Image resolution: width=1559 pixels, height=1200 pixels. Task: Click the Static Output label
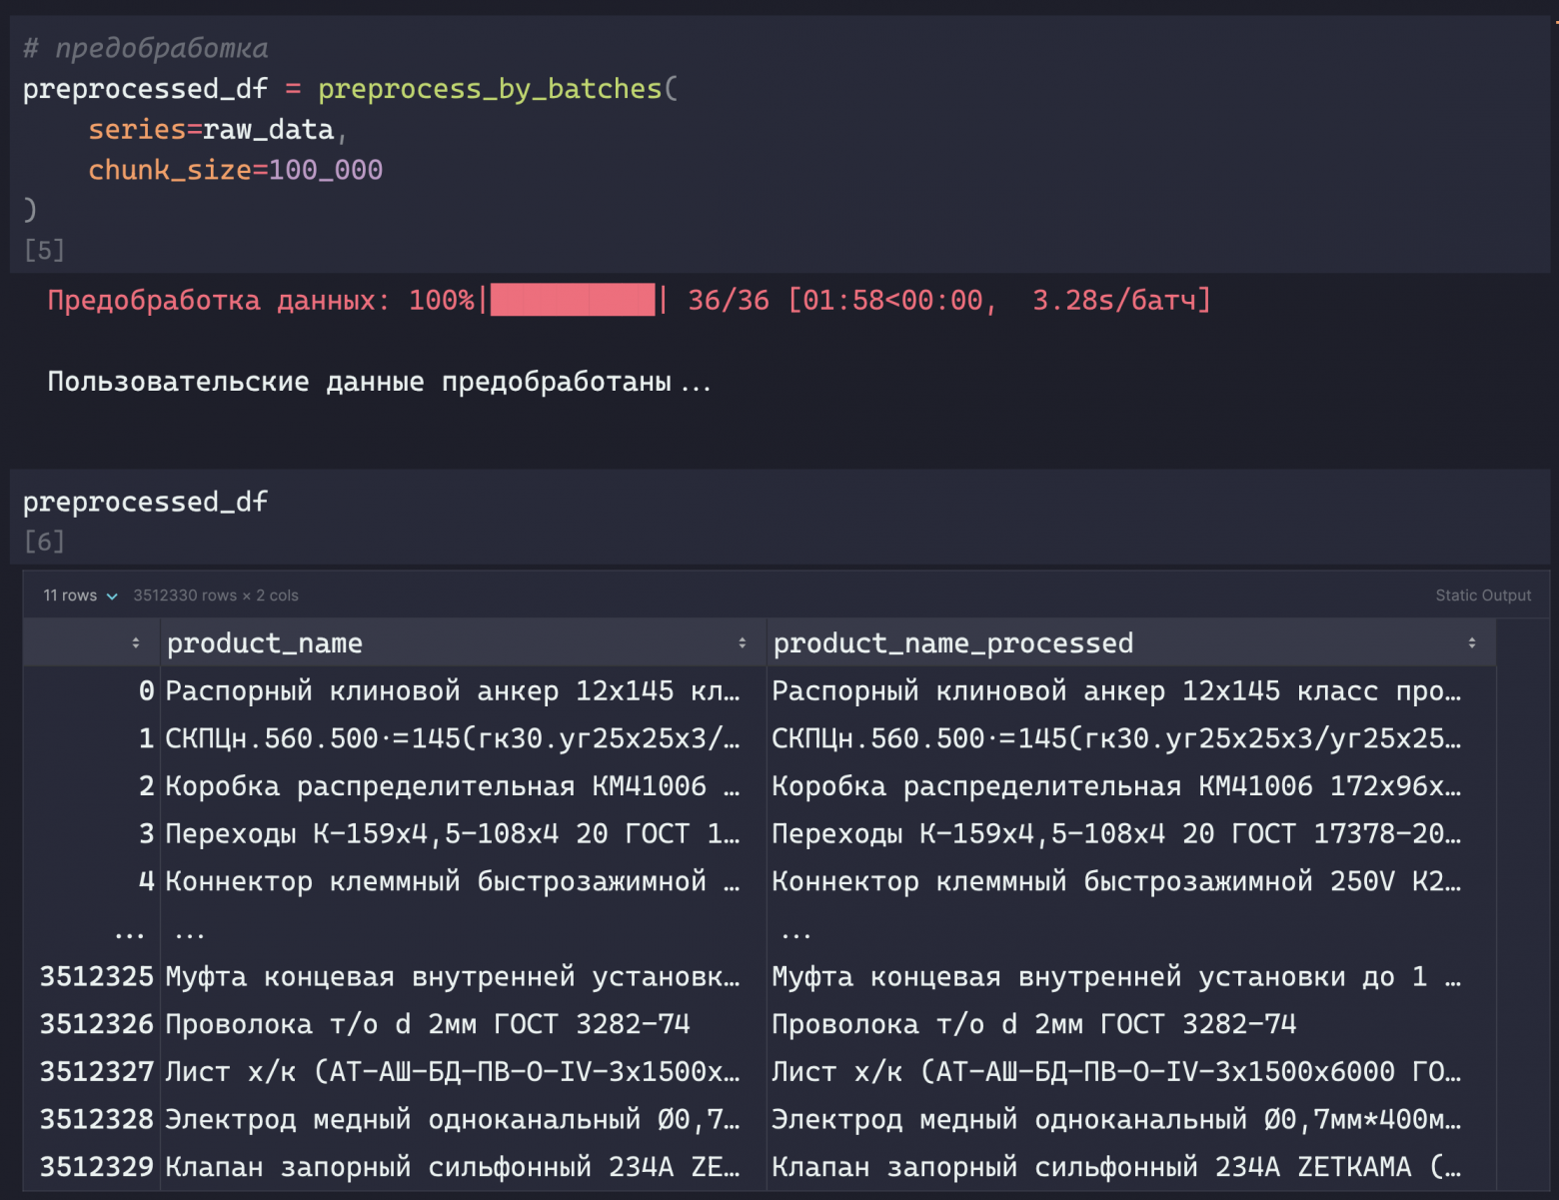point(1483,596)
